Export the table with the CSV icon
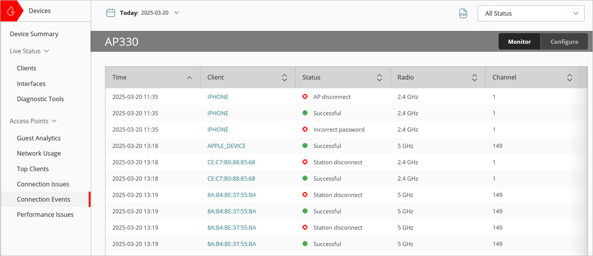 [x=463, y=13]
